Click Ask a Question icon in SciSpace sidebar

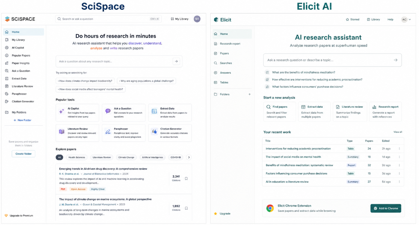pyautogui.click(x=7, y=71)
